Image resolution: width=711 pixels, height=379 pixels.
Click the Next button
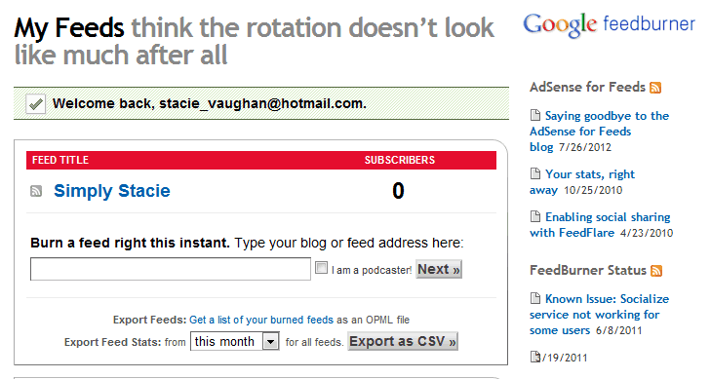(439, 270)
